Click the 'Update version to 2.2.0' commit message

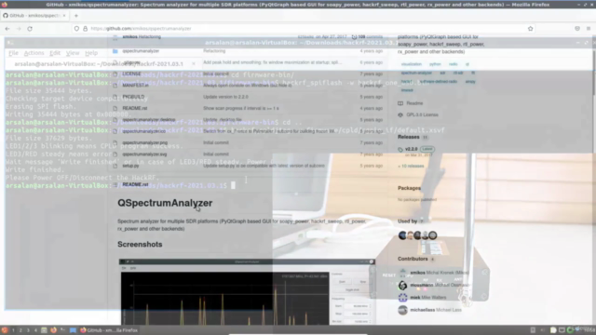point(225,97)
